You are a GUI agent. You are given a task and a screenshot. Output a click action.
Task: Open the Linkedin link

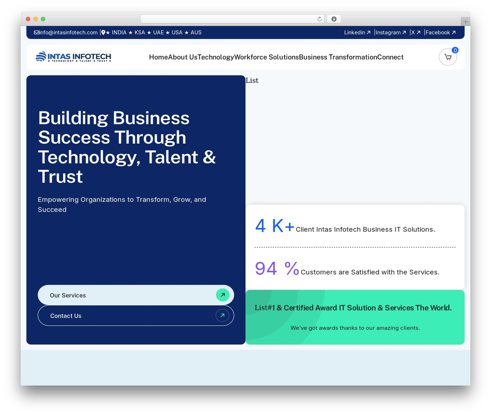357,33
